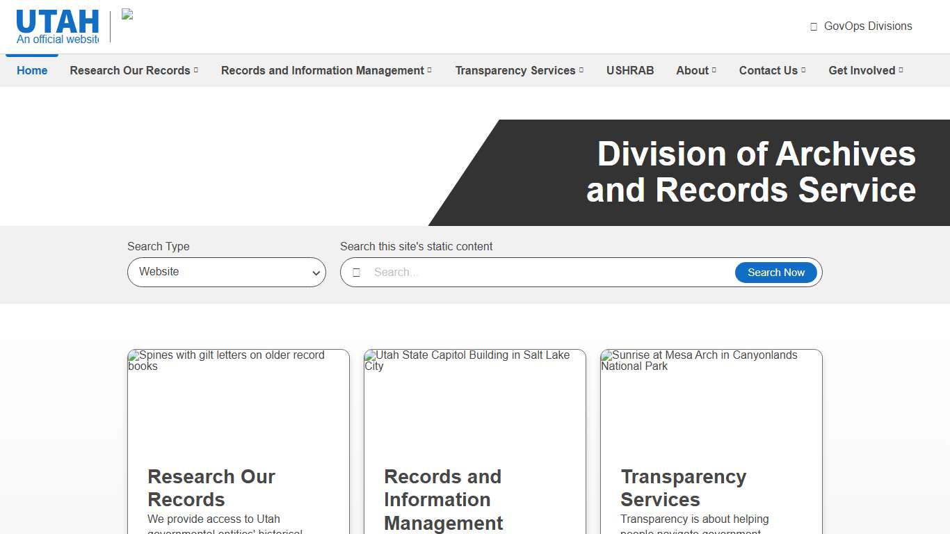Click the GovOps Divisions building icon

[812, 26]
